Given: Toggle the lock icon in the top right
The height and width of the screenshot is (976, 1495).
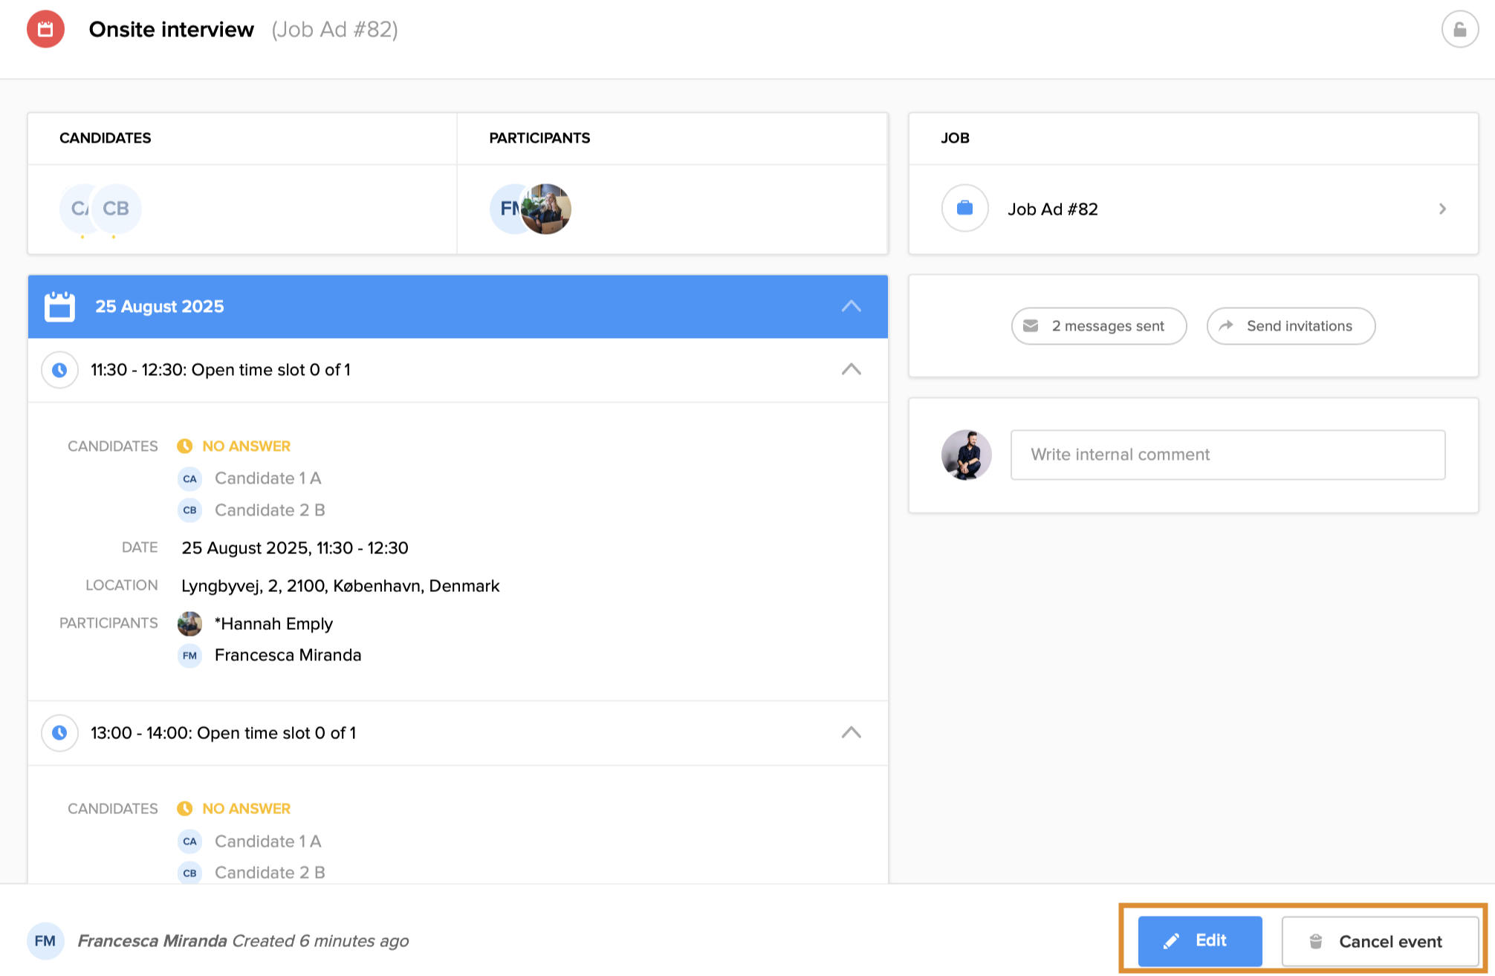Looking at the screenshot, I should (1459, 30).
